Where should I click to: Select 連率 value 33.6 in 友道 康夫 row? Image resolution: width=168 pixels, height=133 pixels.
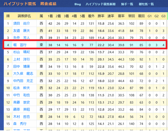111,31
